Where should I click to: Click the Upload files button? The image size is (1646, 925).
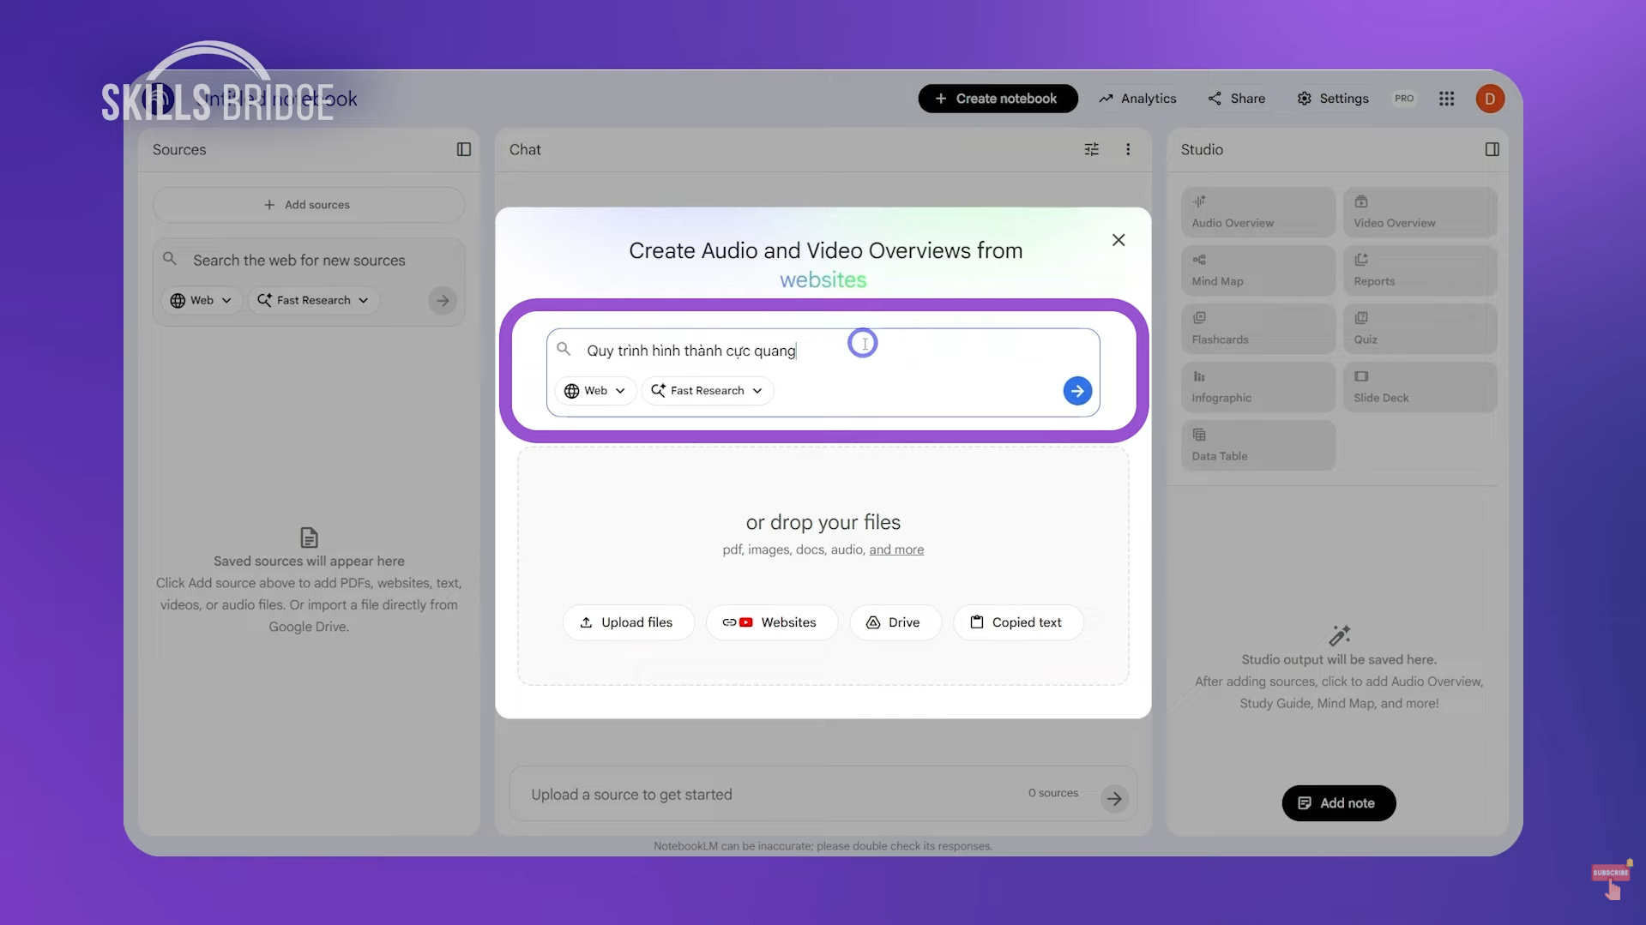628,622
